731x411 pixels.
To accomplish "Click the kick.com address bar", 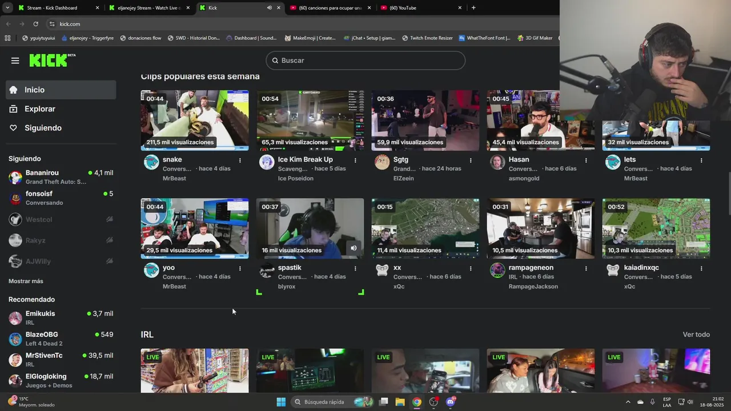I will 303,24.
